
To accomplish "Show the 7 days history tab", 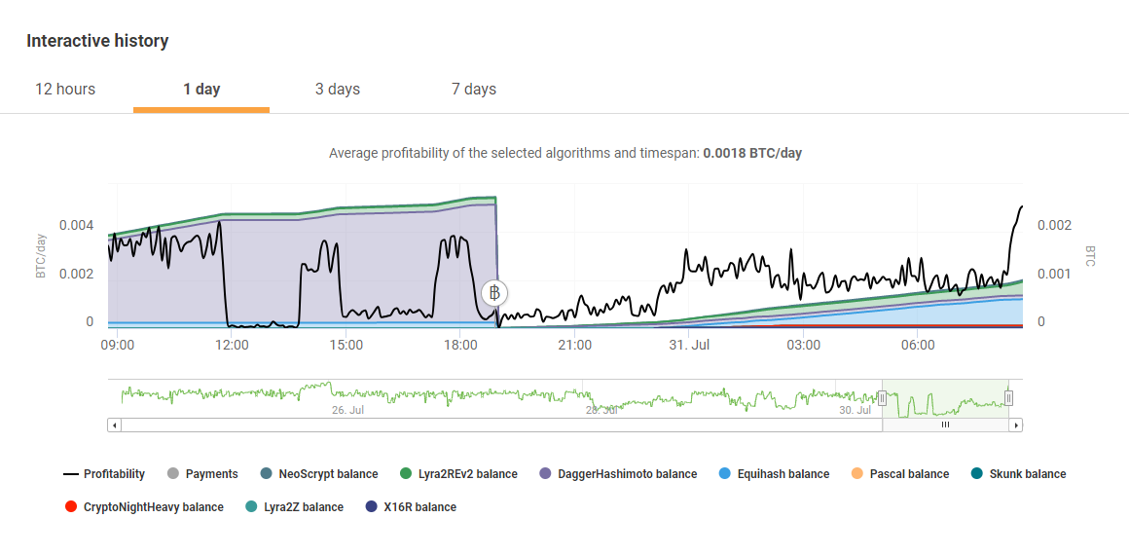I will pyautogui.click(x=474, y=90).
